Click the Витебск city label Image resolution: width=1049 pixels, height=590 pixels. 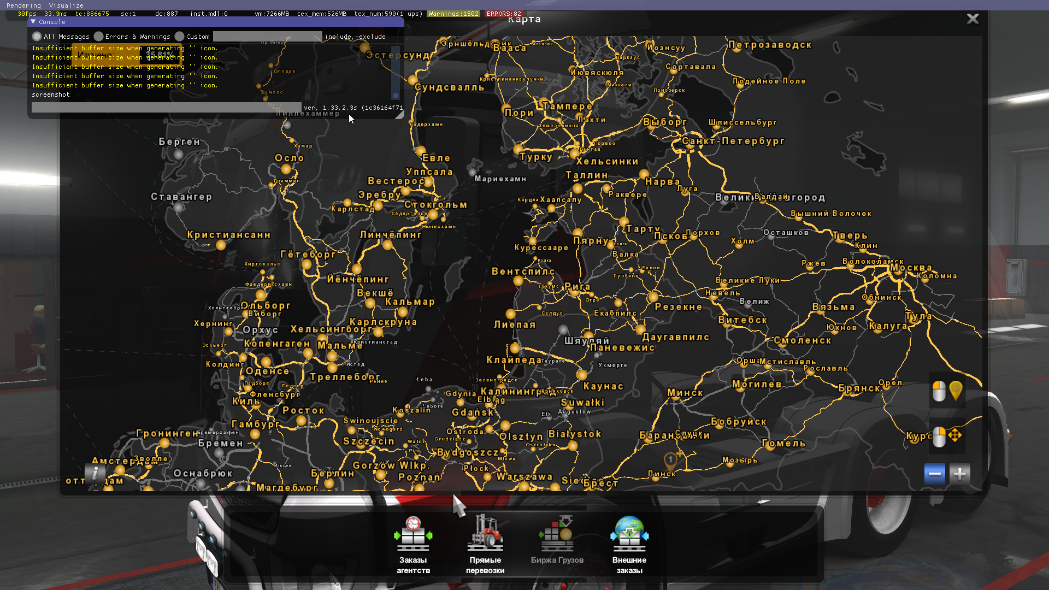742,320
